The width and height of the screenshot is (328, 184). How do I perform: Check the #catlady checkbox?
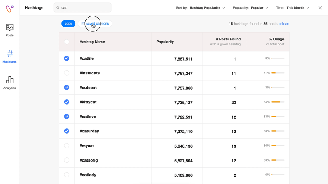click(x=67, y=175)
